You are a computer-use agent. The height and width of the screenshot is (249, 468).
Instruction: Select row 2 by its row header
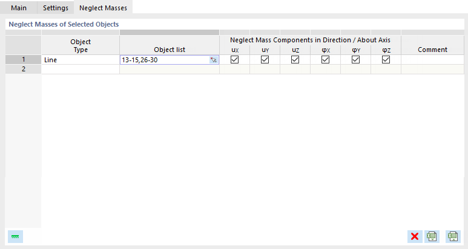pos(23,69)
